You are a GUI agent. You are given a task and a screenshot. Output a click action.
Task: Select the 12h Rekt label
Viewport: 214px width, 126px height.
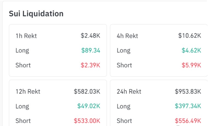[28, 91]
